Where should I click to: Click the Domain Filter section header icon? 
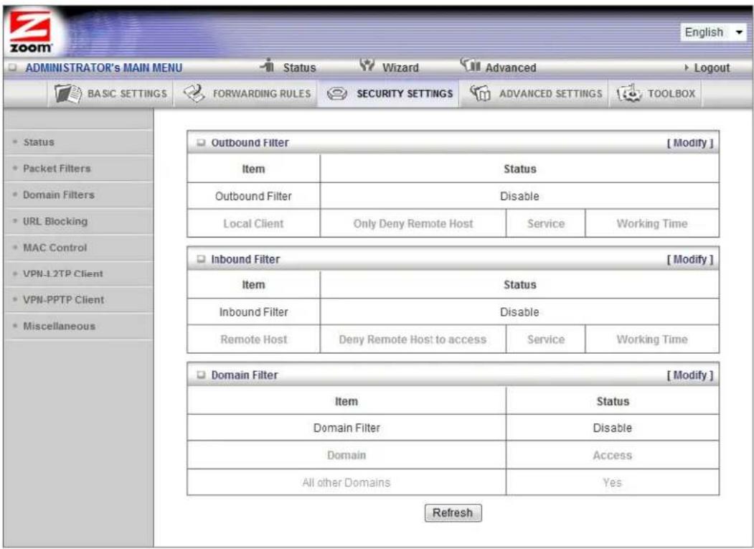tap(201, 375)
